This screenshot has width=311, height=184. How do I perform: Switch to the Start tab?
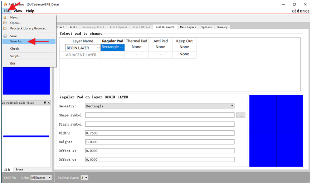[60, 27]
